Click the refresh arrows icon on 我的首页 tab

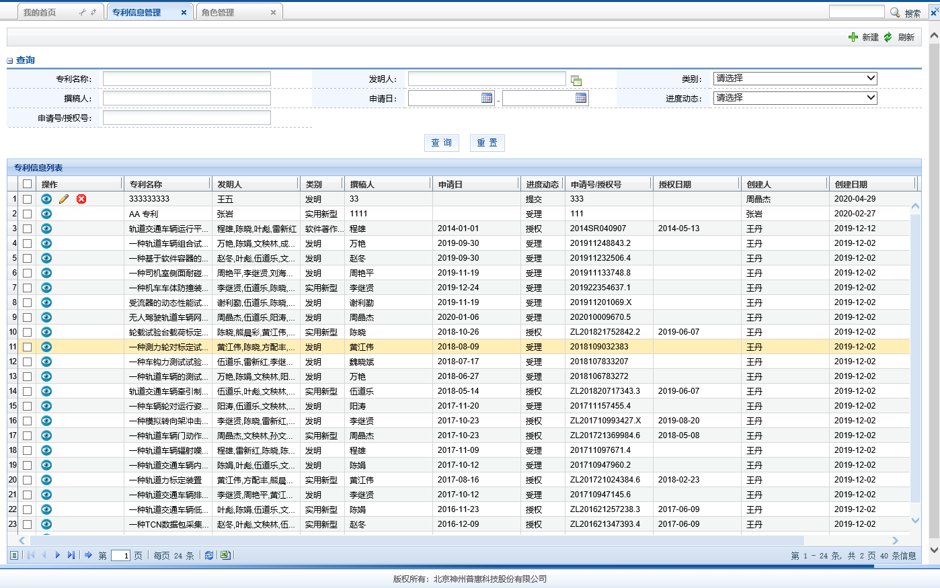coord(93,12)
